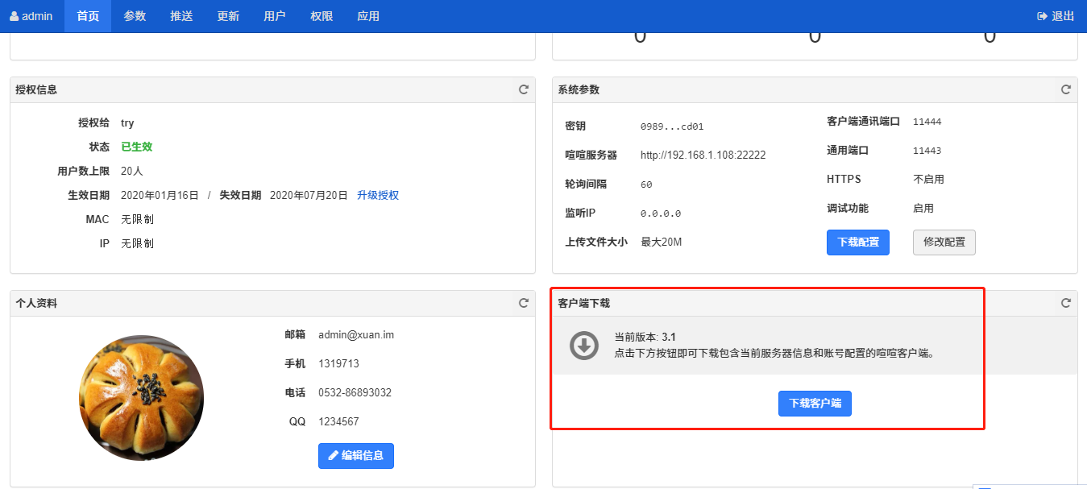Screen dimensions: 1087x489
Task: Click the 升级授权 link
Action: pos(378,195)
